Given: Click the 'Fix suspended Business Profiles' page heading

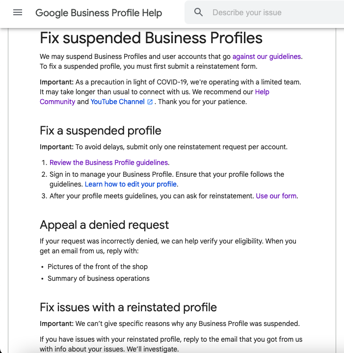Looking at the screenshot, I should 151,38.
